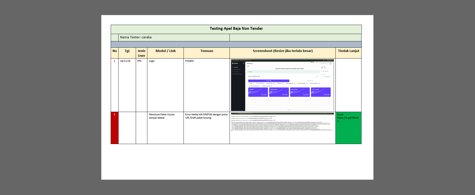Switch to the Pengembalian tab
Image resolution: width=475 pixels, height=195 pixels.
(310, 81)
